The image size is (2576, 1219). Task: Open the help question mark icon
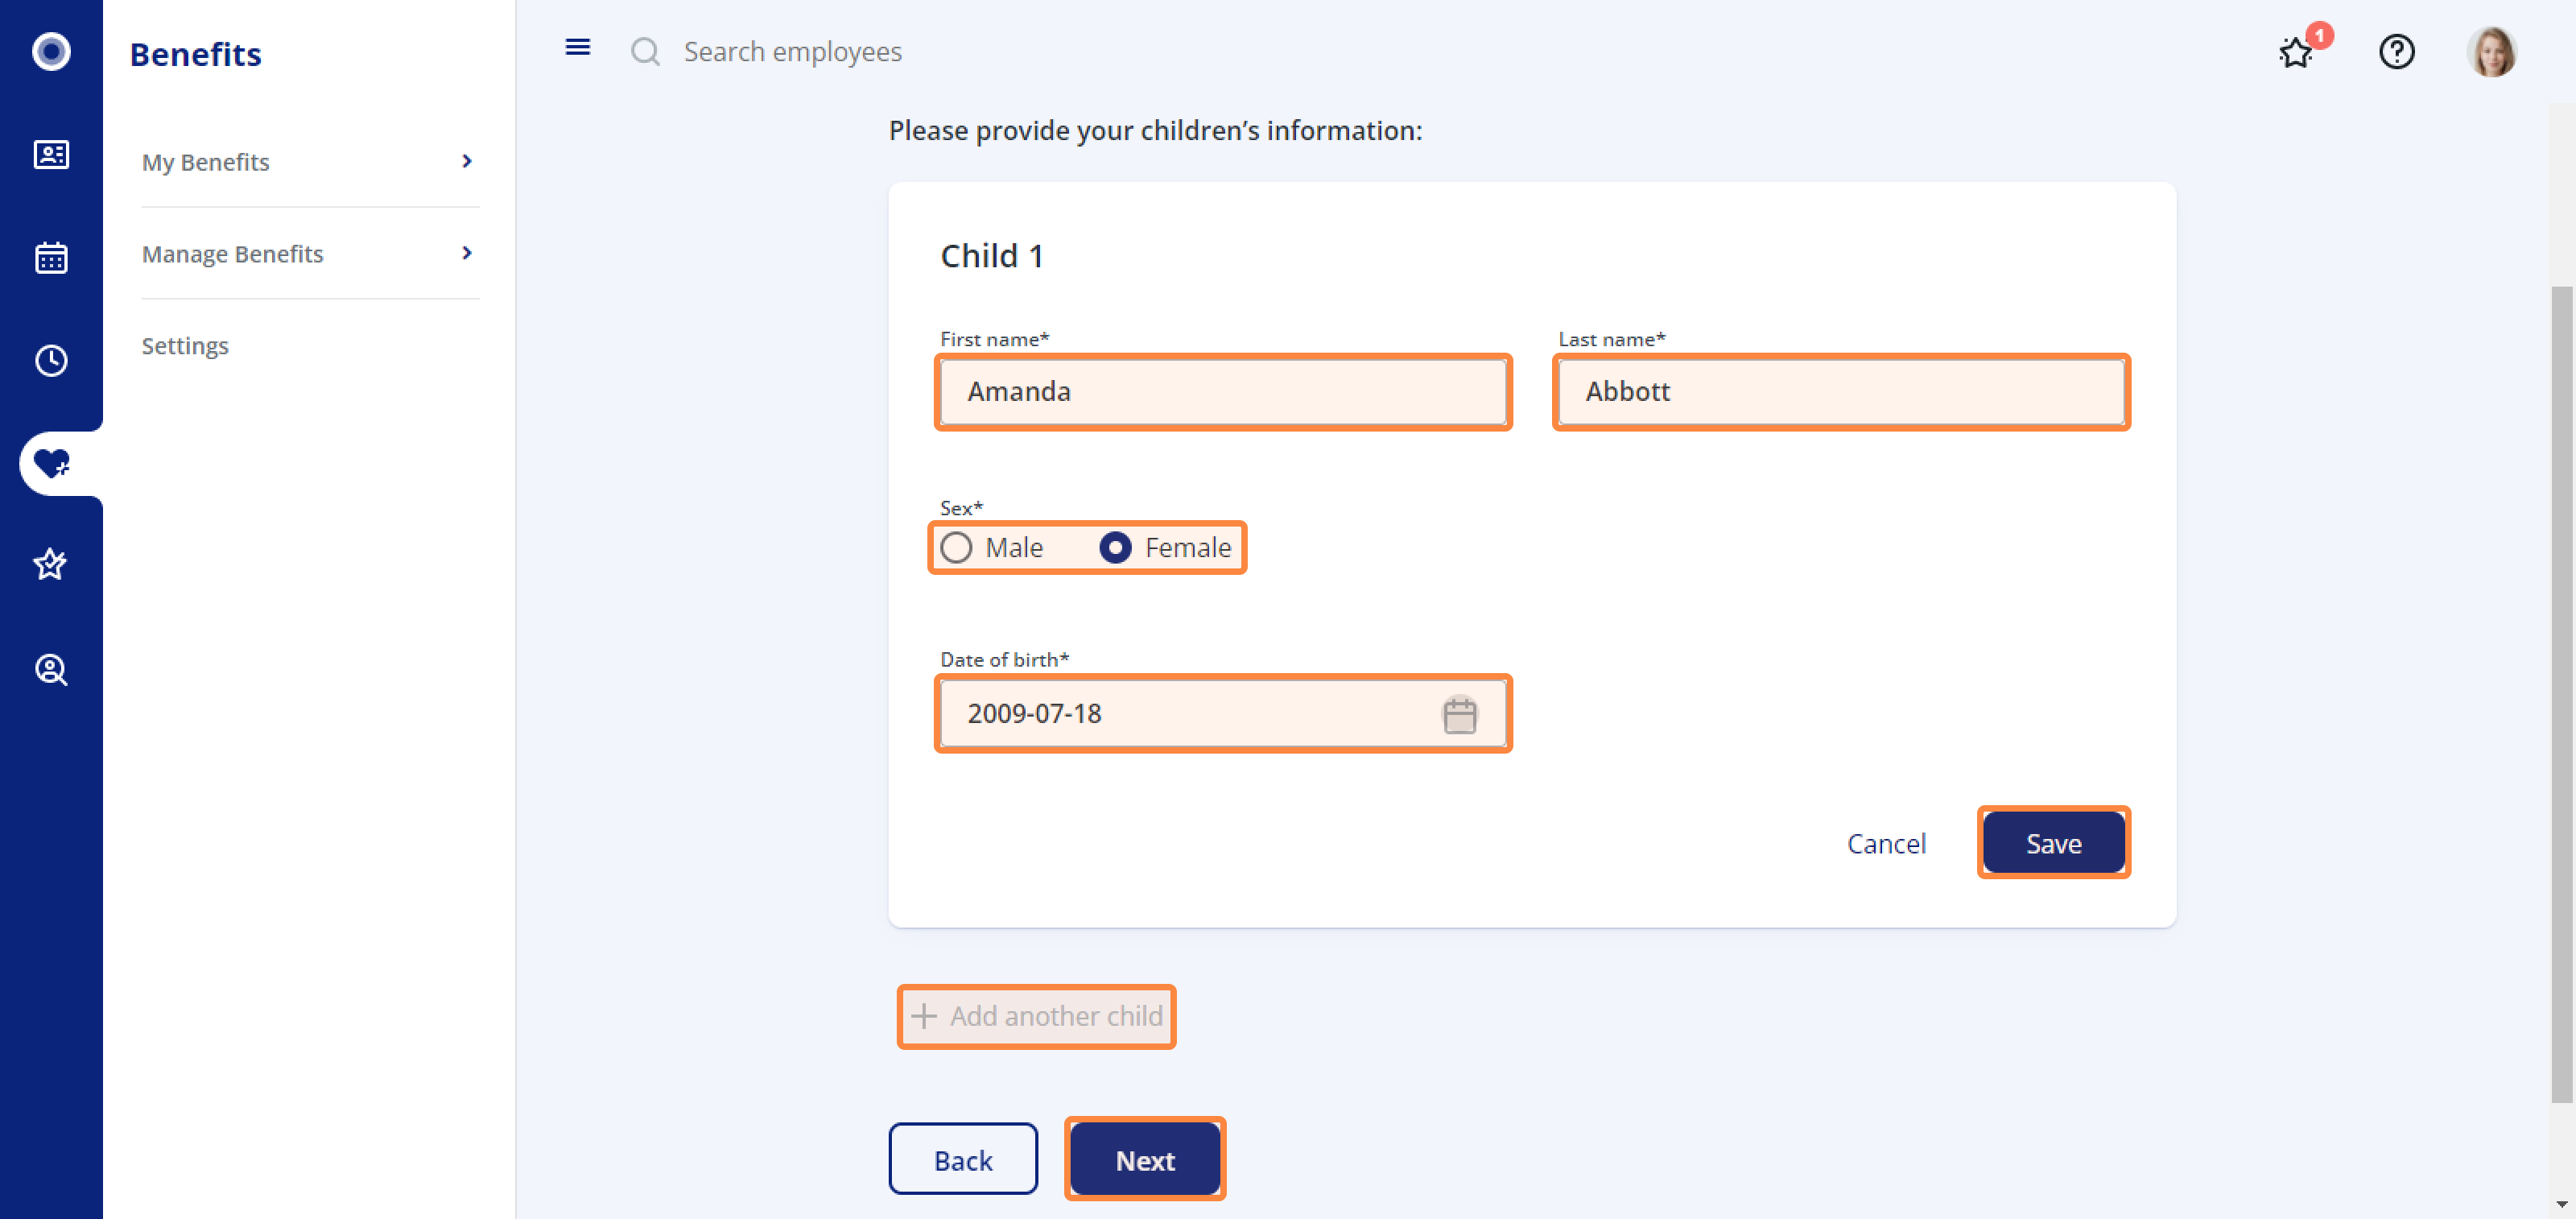click(x=2396, y=51)
